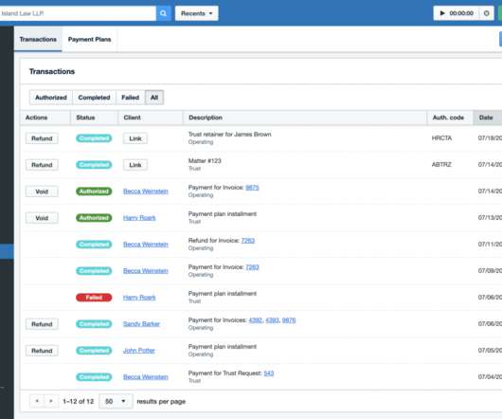Viewport: 502px width, 419px height.
Task: Filter transactions by Completed
Action: pos(94,98)
